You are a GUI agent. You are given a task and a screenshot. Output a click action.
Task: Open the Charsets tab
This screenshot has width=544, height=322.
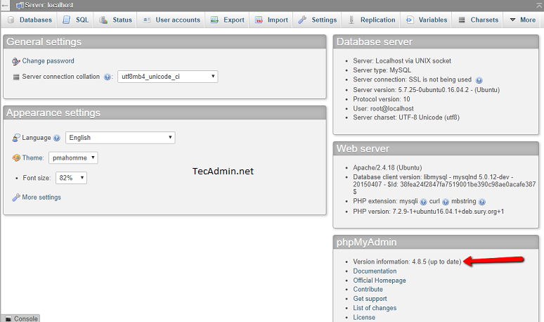coord(478,20)
